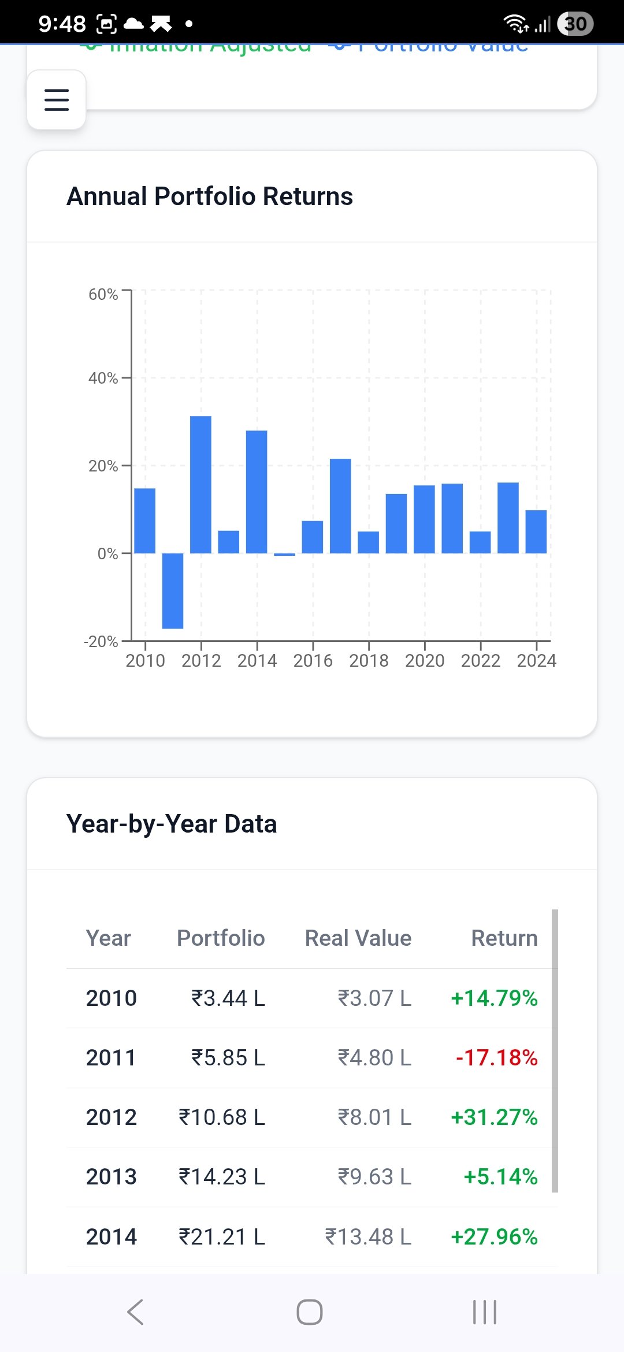This screenshot has height=1352, width=624.
Task: Select the tallest 2012 return bar
Action: (200, 484)
